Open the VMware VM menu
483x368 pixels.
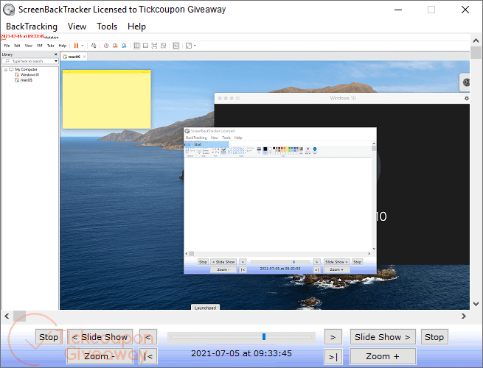click(39, 46)
